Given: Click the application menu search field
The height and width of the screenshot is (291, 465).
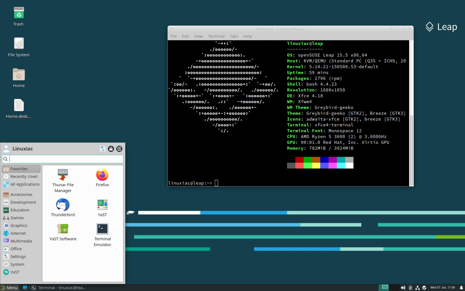Looking at the screenshot, I should (x=63, y=159).
